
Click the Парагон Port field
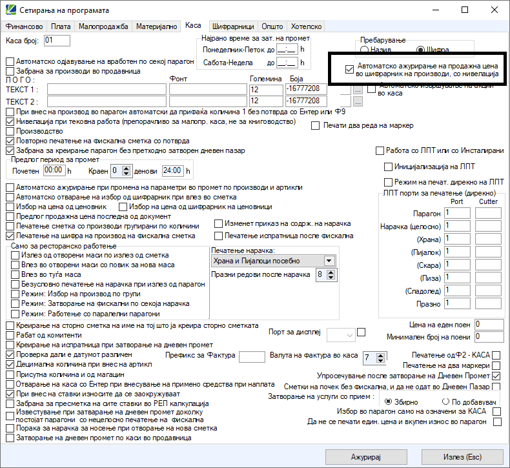457,213
